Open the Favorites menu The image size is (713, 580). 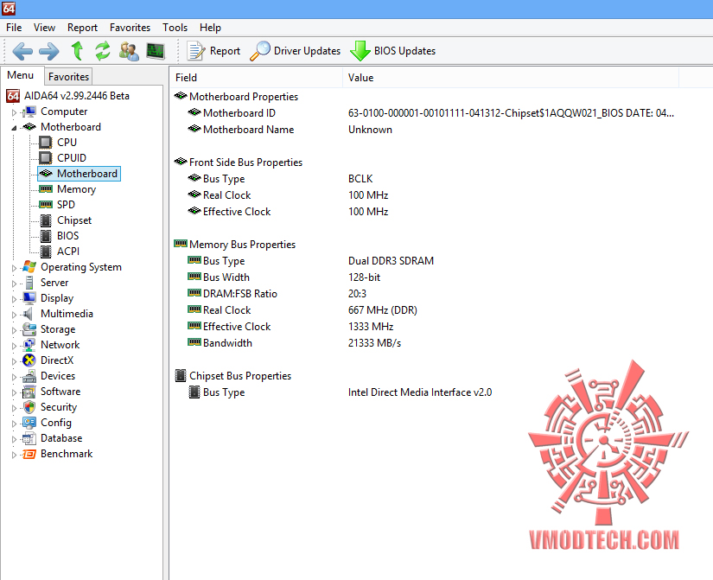pyautogui.click(x=130, y=28)
